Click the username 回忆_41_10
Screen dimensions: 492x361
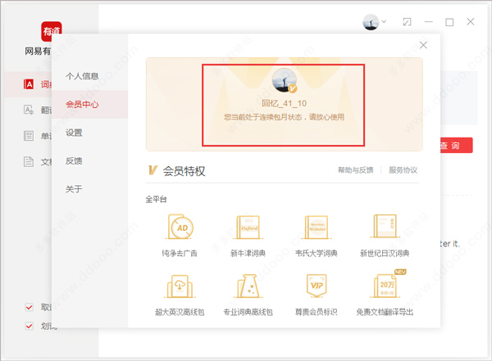coord(285,103)
